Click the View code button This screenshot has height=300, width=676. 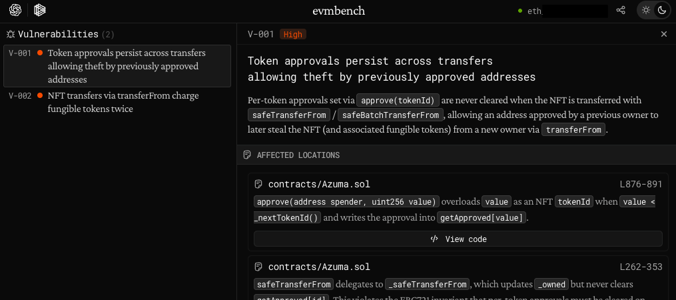click(458, 239)
